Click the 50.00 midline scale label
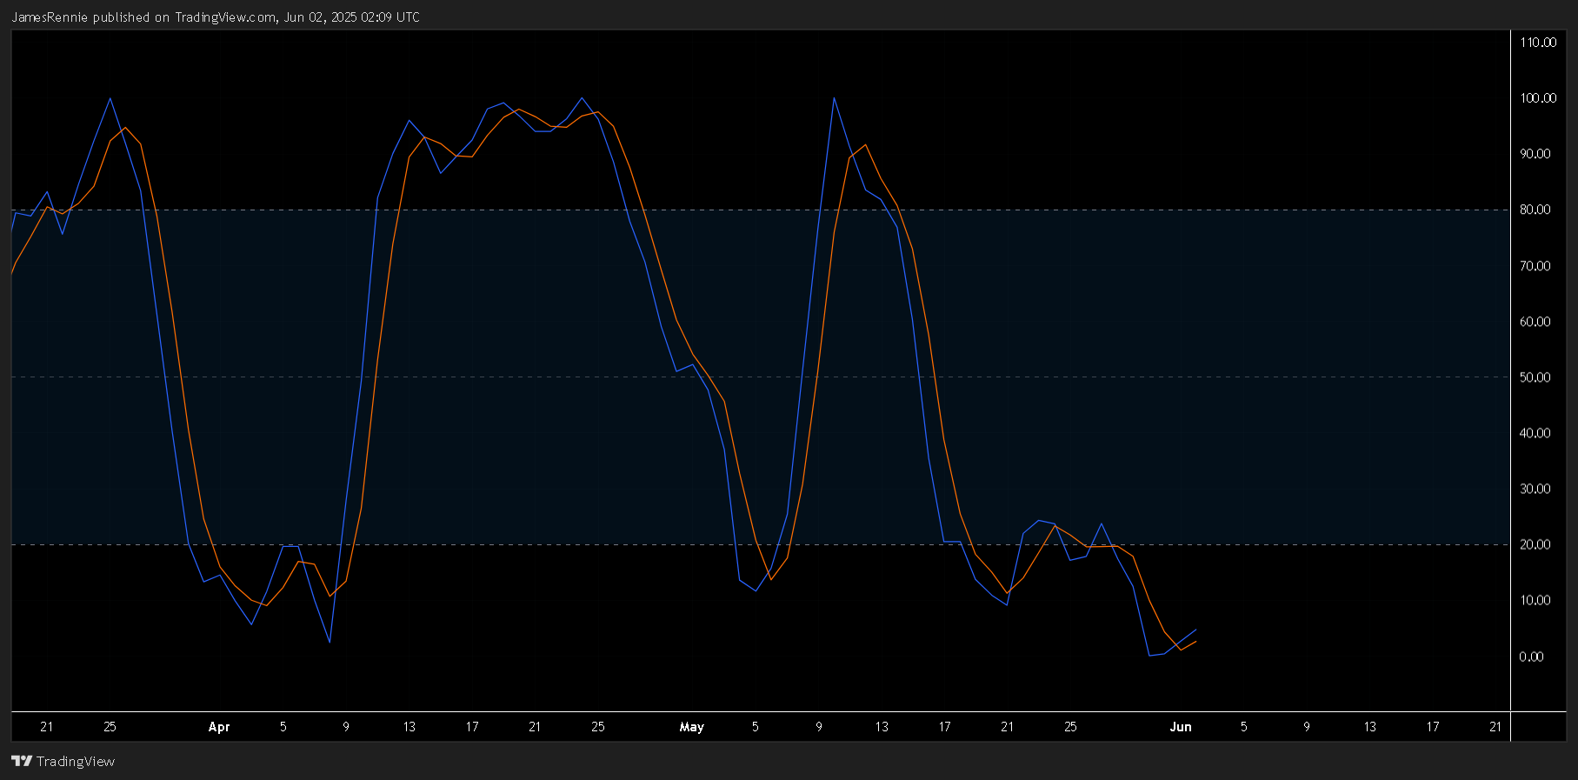Screen dimensions: 1578x780 pyautogui.click(x=1535, y=377)
